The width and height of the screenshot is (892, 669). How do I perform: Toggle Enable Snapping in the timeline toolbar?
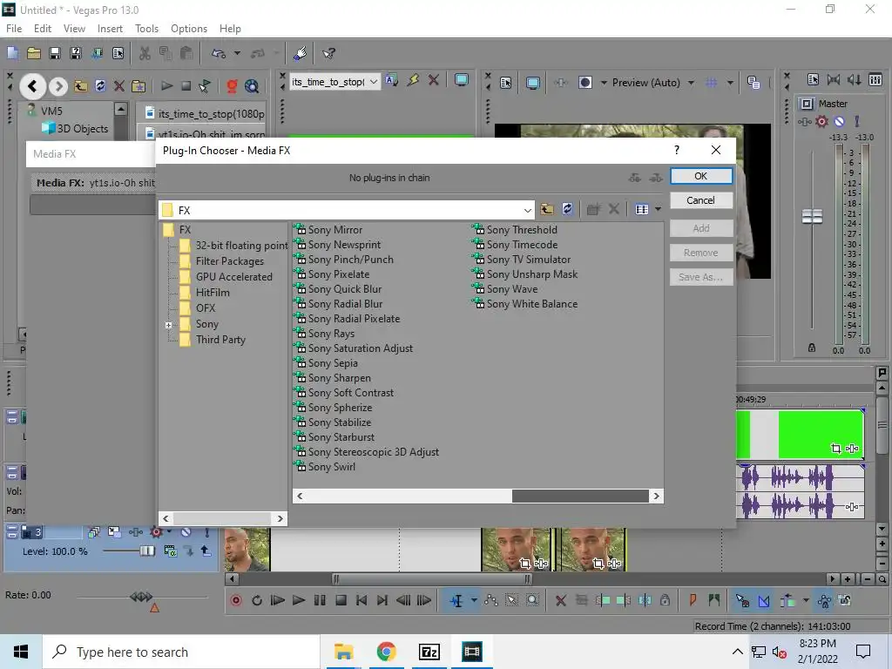click(x=742, y=600)
